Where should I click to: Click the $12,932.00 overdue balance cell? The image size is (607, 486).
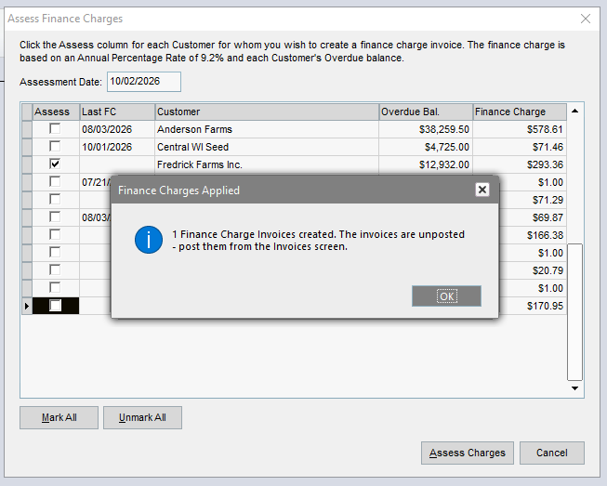pos(426,164)
